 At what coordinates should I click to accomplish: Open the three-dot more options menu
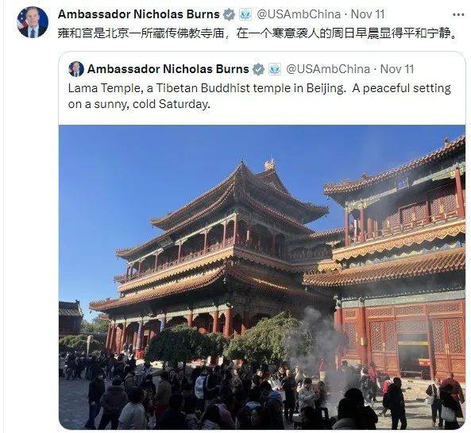[x=458, y=15]
